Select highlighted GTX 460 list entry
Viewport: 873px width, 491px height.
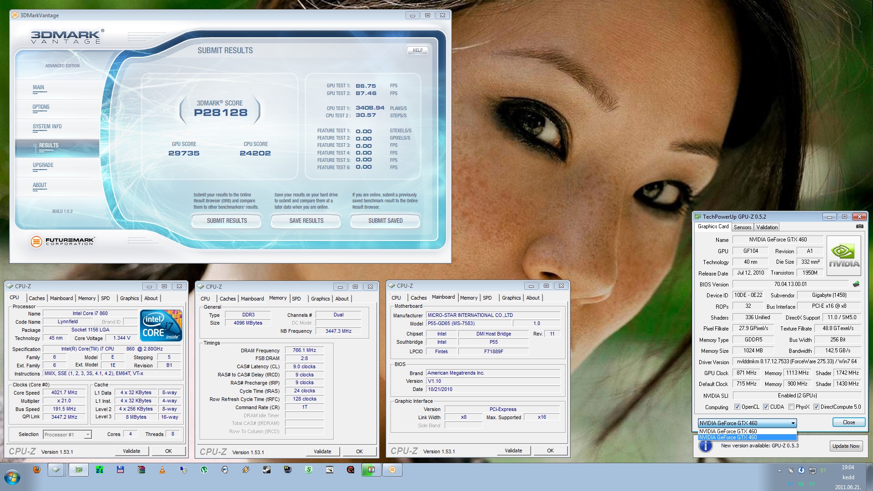click(747, 437)
